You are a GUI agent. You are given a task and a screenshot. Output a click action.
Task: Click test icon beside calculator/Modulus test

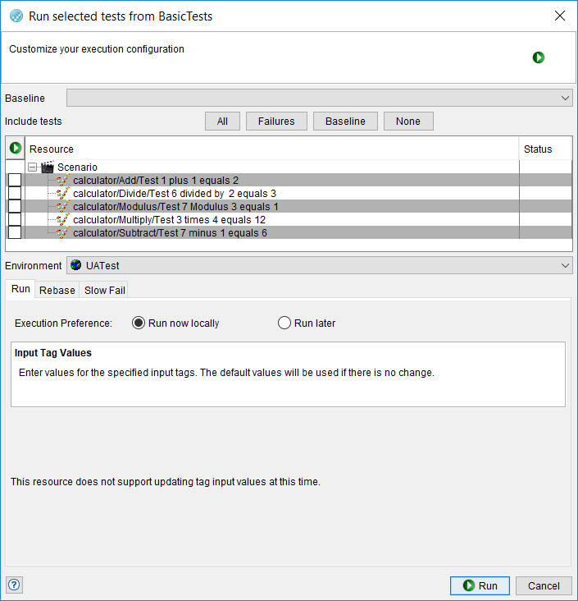click(x=63, y=206)
